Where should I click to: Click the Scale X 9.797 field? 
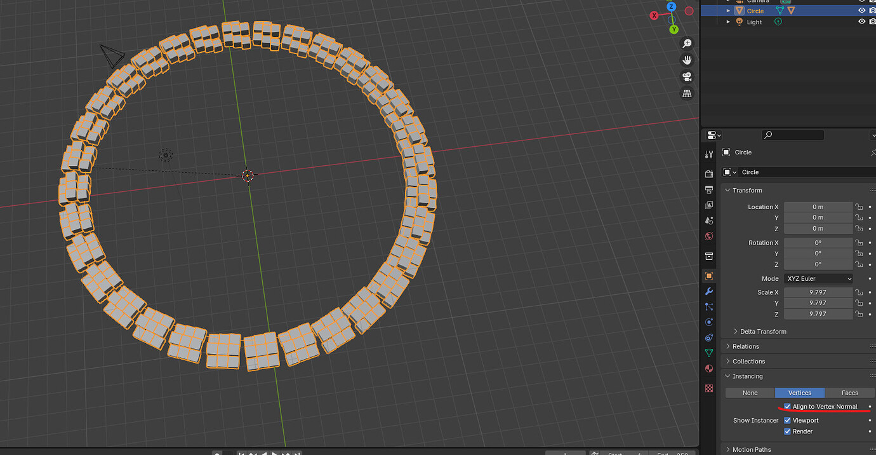pos(818,292)
